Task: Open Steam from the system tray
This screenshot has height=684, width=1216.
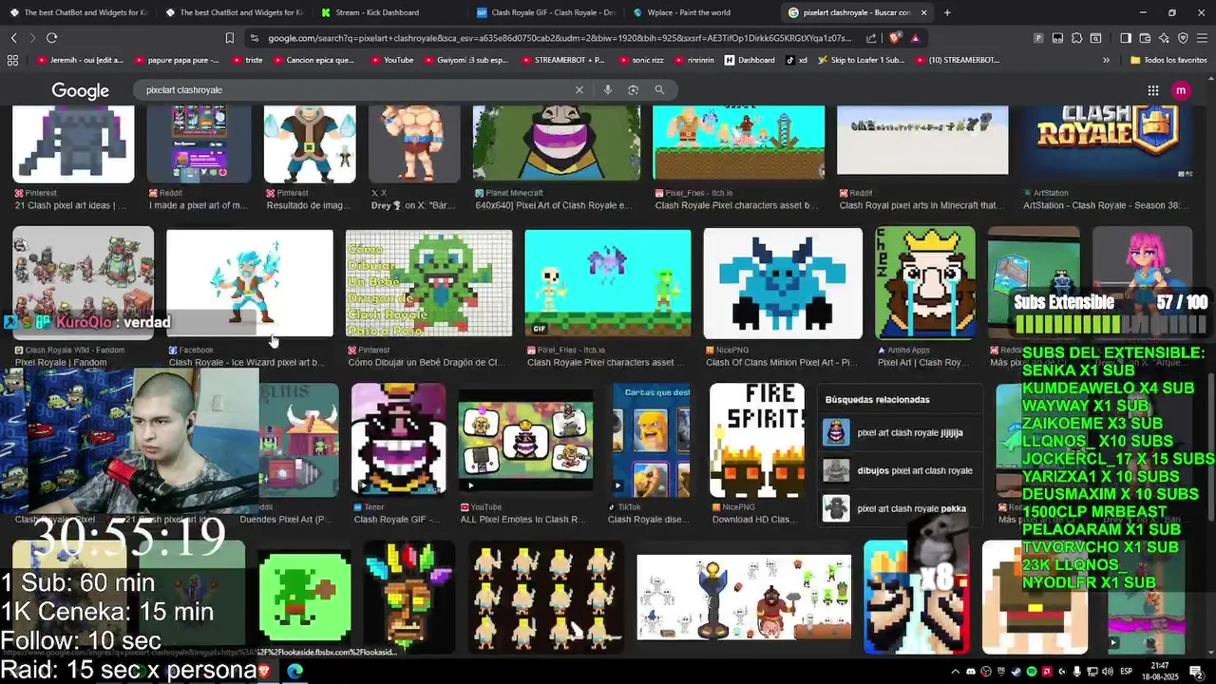Action: pyautogui.click(x=1016, y=672)
